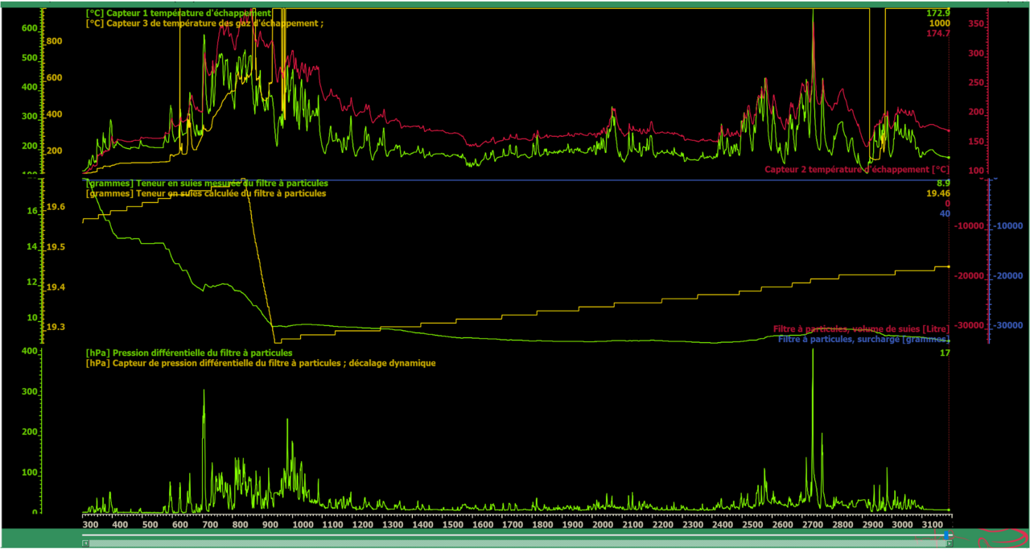The height and width of the screenshot is (549, 1030).
Task: Select 'Teneur en suies calculée' legend label
Action: point(206,194)
